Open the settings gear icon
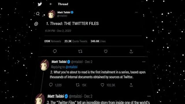The height and width of the screenshot is (104, 185). point(36,24)
